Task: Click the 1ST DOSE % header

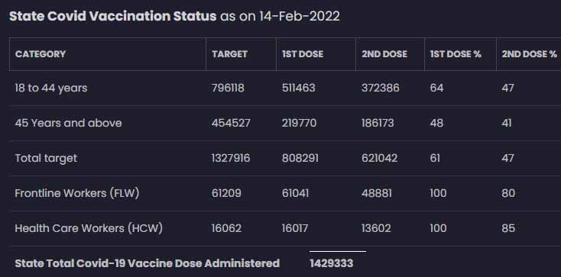Action: pyautogui.click(x=456, y=54)
